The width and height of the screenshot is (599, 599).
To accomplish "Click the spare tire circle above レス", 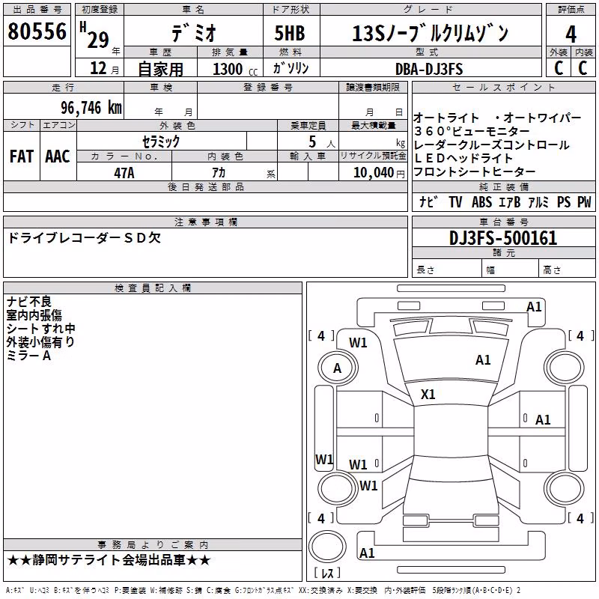I will point(327,547).
